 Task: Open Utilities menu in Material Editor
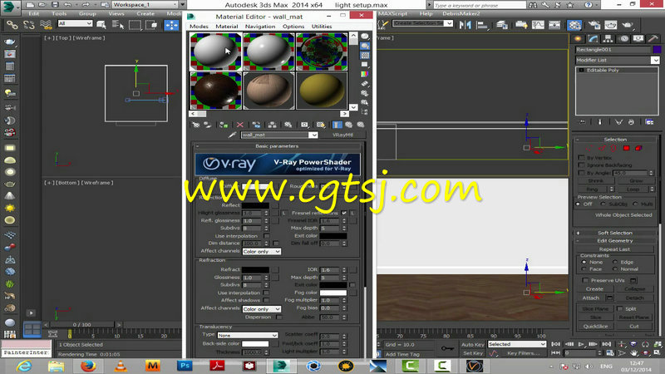322,27
